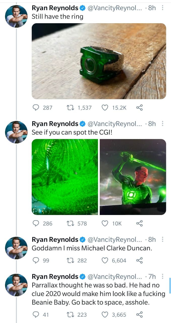
Task: Open the green ring photo
Action: (99, 61)
